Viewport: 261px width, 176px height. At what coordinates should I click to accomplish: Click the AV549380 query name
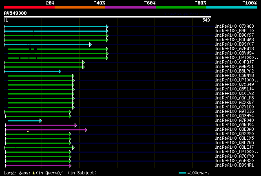coord(15,13)
